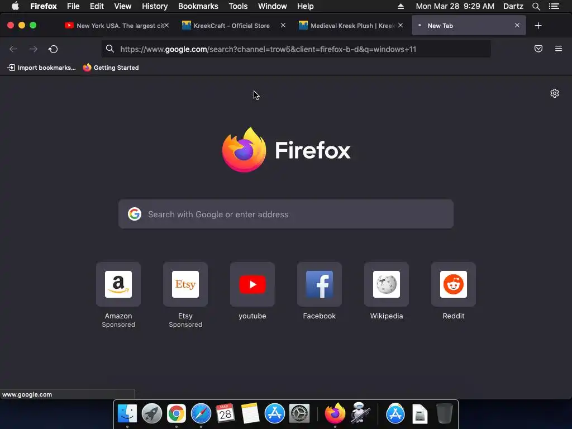Click the address bar URL field
This screenshot has width=572, height=429.
coord(296,49)
